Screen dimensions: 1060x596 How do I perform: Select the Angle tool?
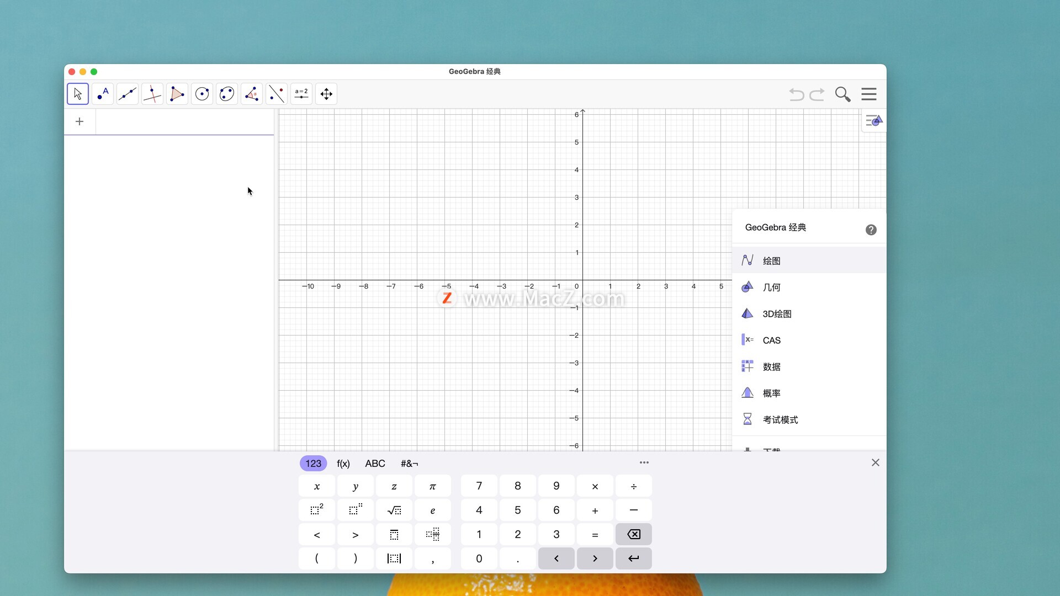click(252, 94)
